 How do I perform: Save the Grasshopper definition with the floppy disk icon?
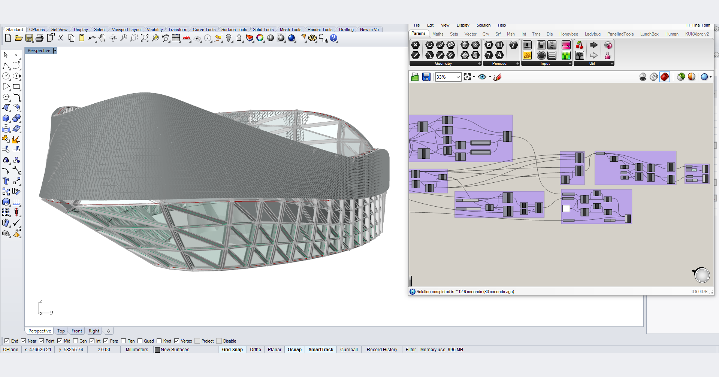pyautogui.click(x=427, y=77)
